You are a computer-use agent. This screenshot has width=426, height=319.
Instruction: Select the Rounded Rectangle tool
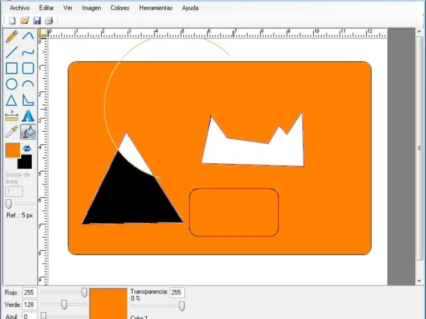[x=28, y=69]
